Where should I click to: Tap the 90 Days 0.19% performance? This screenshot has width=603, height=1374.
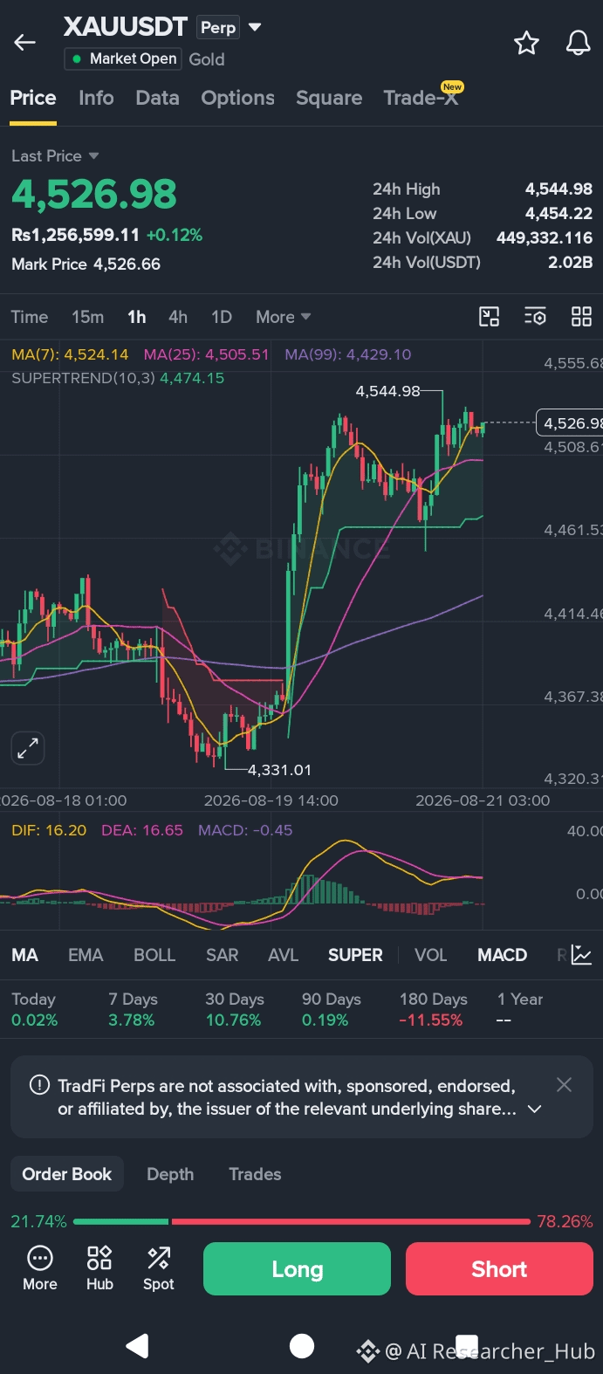(x=331, y=1009)
